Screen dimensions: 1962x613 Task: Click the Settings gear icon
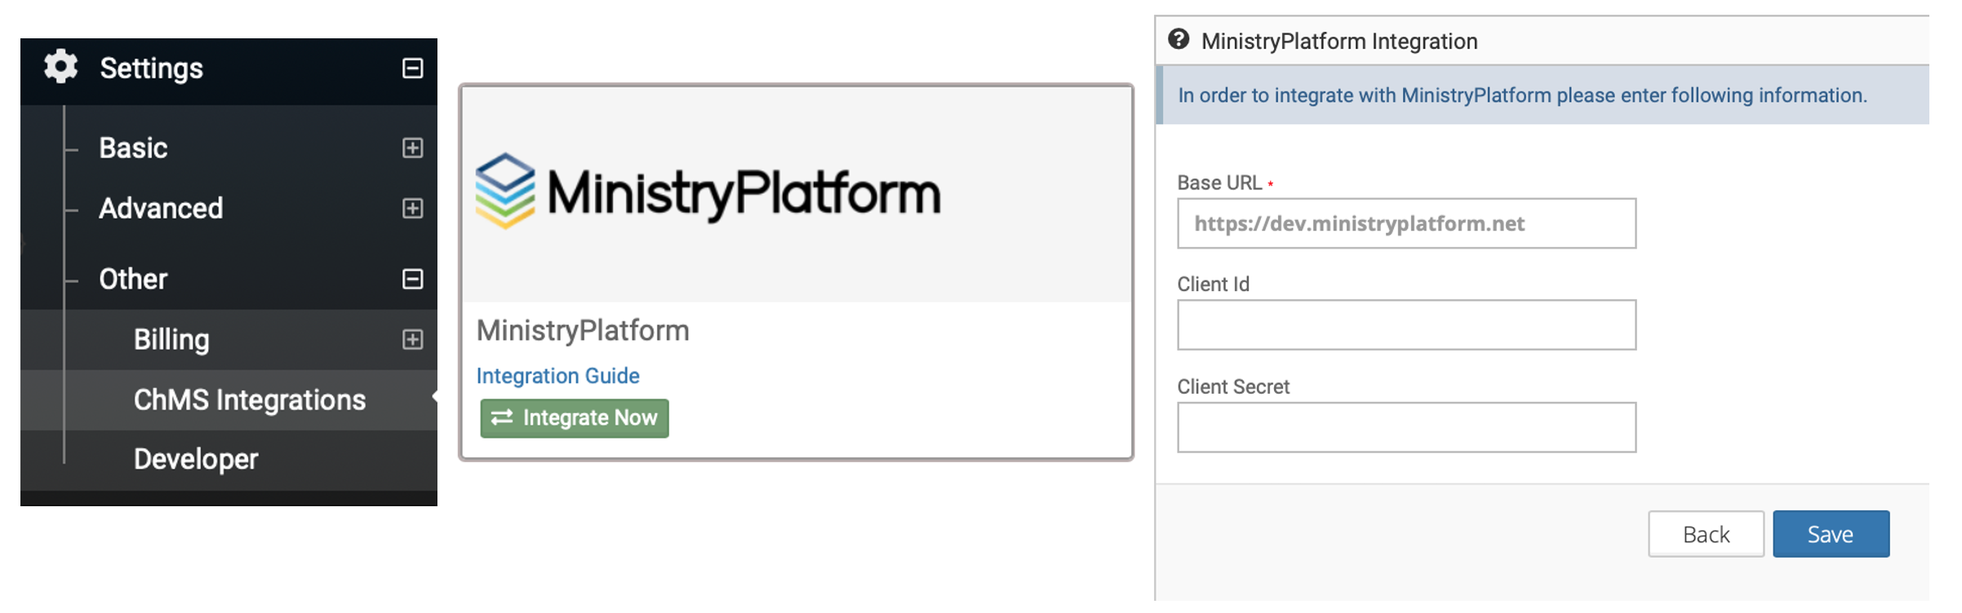pyautogui.click(x=60, y=67)
